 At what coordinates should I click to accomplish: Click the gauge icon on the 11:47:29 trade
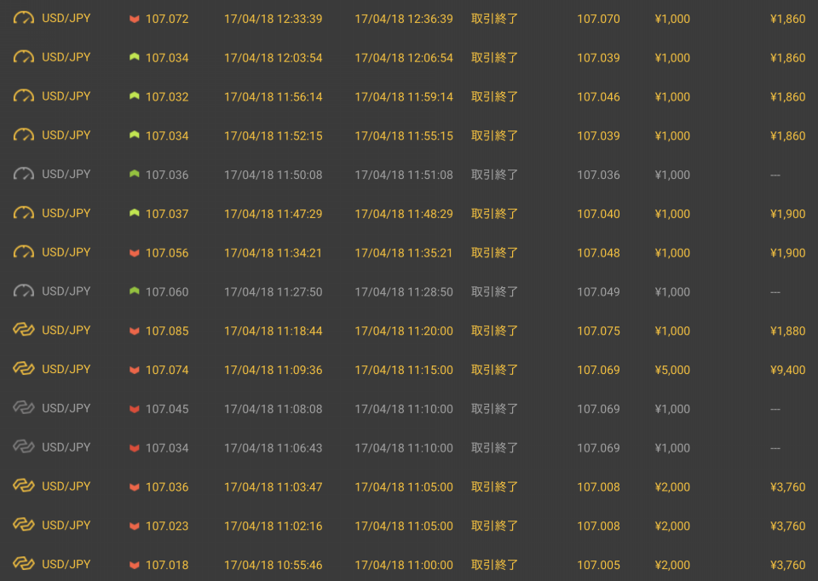click(x=24, y=213)
